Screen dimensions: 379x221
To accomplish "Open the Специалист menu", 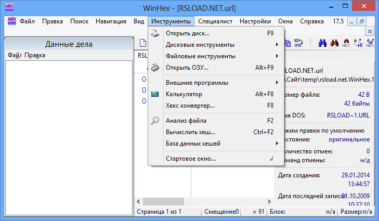I will (x=215, y=21).
